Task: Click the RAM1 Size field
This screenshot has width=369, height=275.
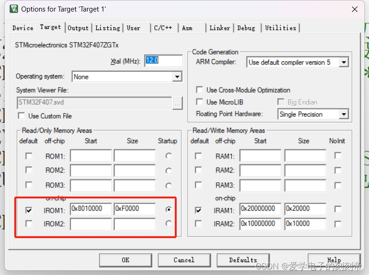Action: [x=305, y=155]
